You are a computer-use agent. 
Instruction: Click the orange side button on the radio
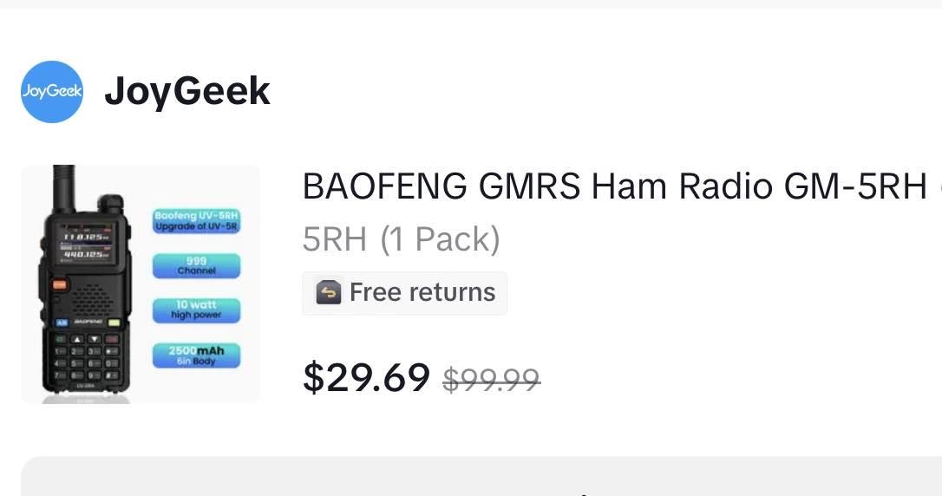pos(60,284)
